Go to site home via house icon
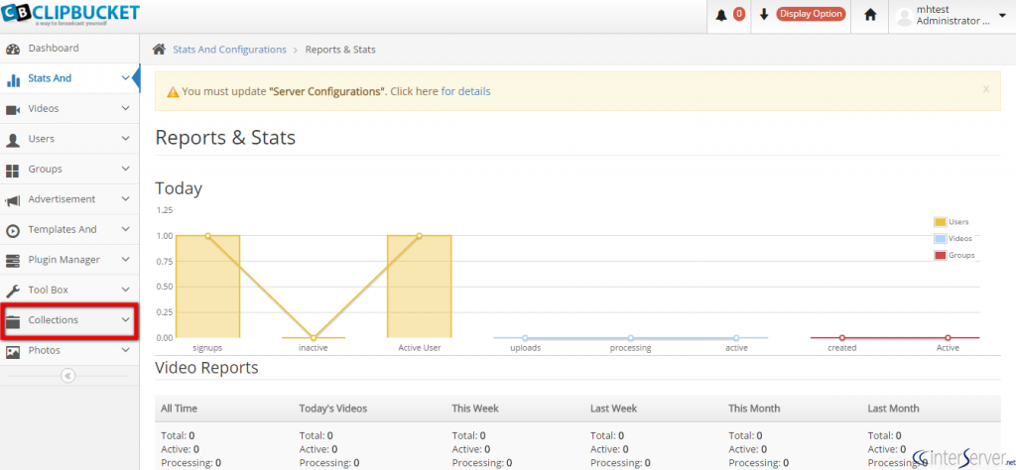Viewport: 1016px width, 470px height. click(x=870, y=15)
